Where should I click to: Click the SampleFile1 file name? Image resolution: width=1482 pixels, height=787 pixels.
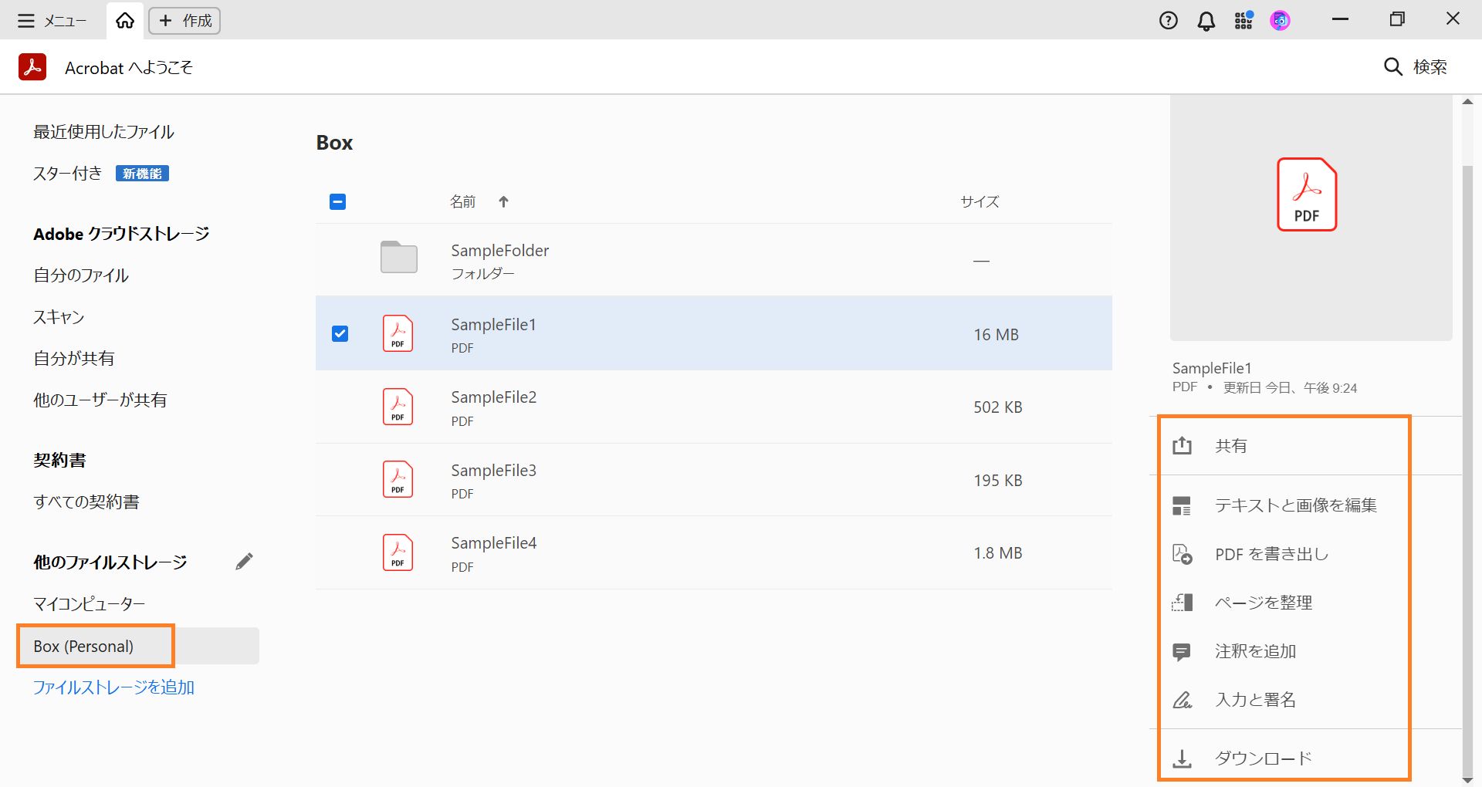point(493,325)
